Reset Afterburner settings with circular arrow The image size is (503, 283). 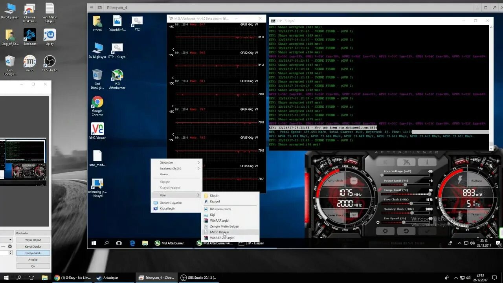click(406, 231)
